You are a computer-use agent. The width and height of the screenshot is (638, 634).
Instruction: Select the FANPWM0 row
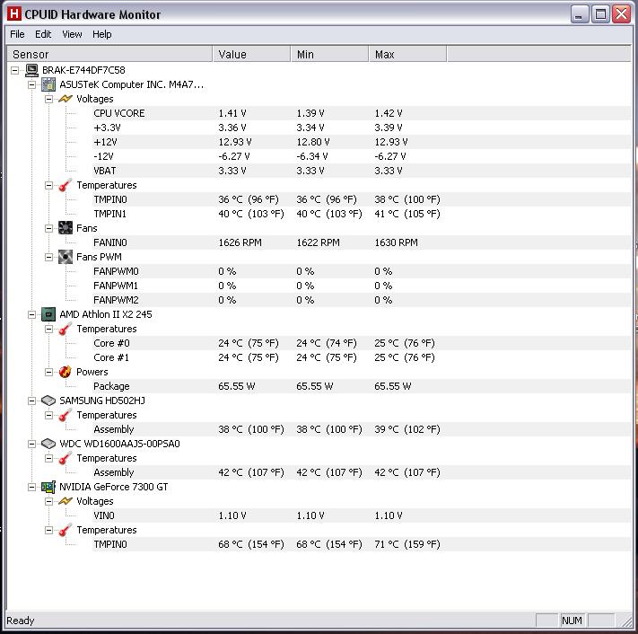(x=362, y=271)
